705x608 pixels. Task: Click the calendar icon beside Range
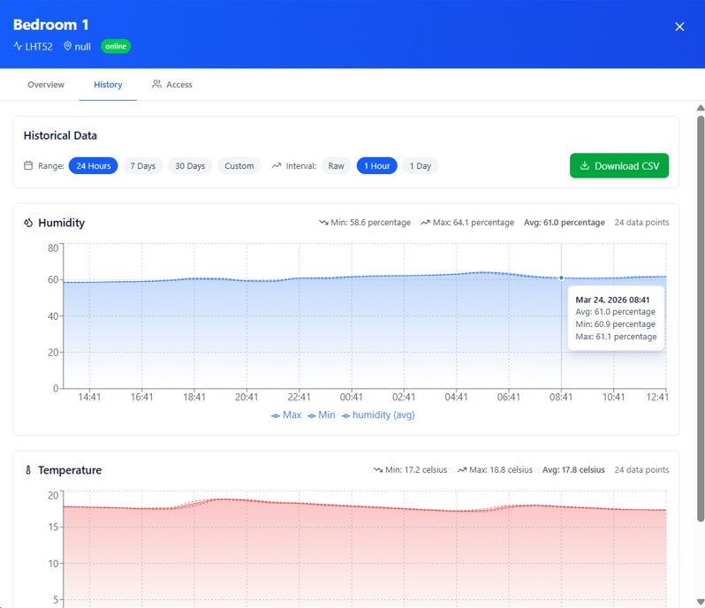28,165
